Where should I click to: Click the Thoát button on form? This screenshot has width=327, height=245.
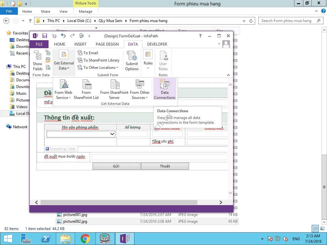(x=165, y=166)
